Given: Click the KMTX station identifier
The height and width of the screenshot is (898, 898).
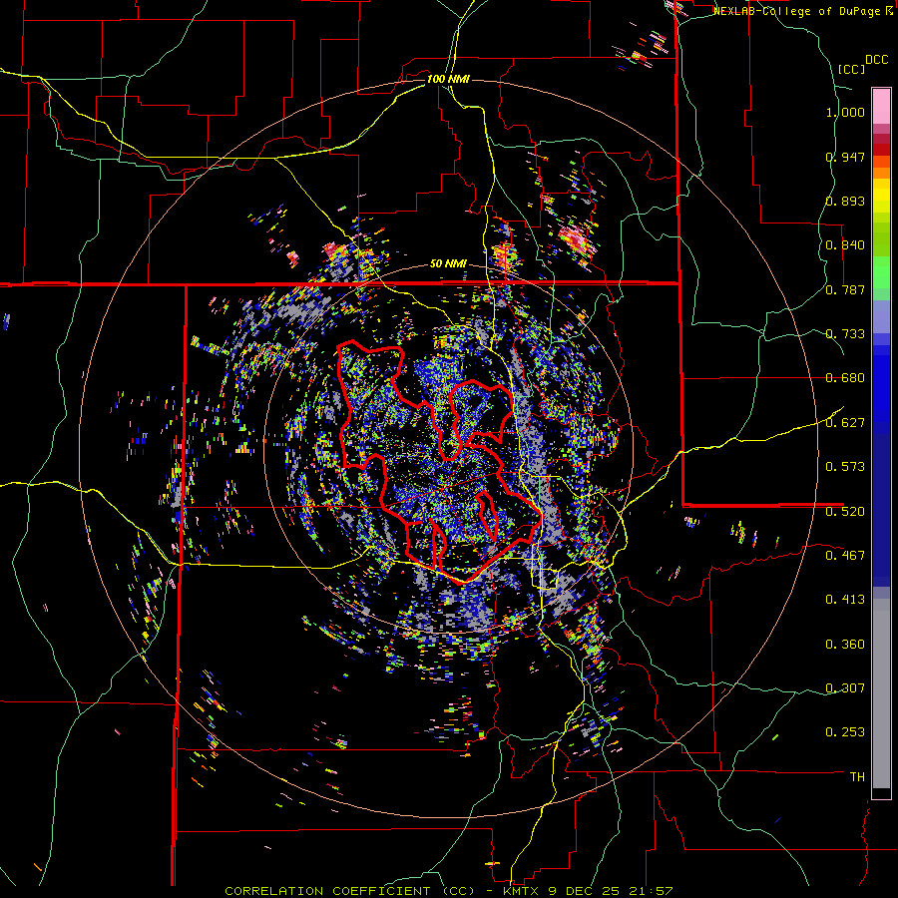Looking at the screenshot, I should click(x=521, y=891).
